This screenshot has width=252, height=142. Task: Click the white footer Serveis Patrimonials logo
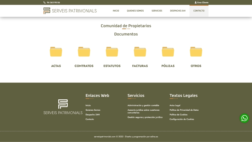[x=63, y=107]
